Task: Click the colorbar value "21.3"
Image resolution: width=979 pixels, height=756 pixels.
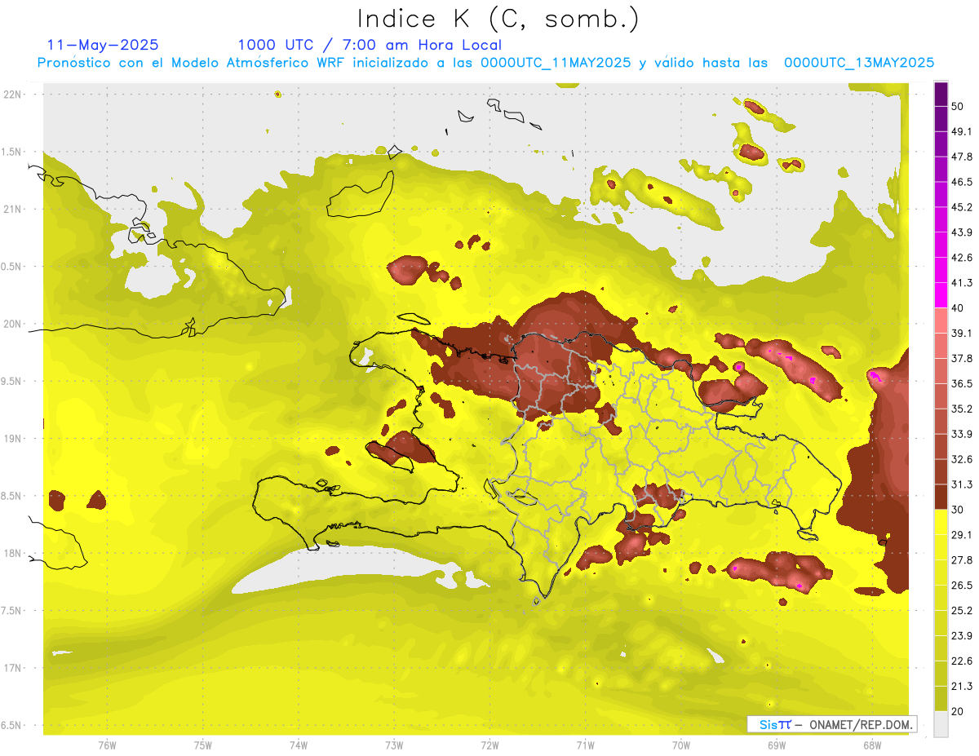Action: [x=962, y=687]
